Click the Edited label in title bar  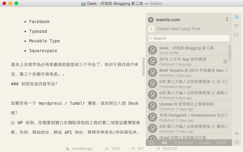click(x=156, y=3)
